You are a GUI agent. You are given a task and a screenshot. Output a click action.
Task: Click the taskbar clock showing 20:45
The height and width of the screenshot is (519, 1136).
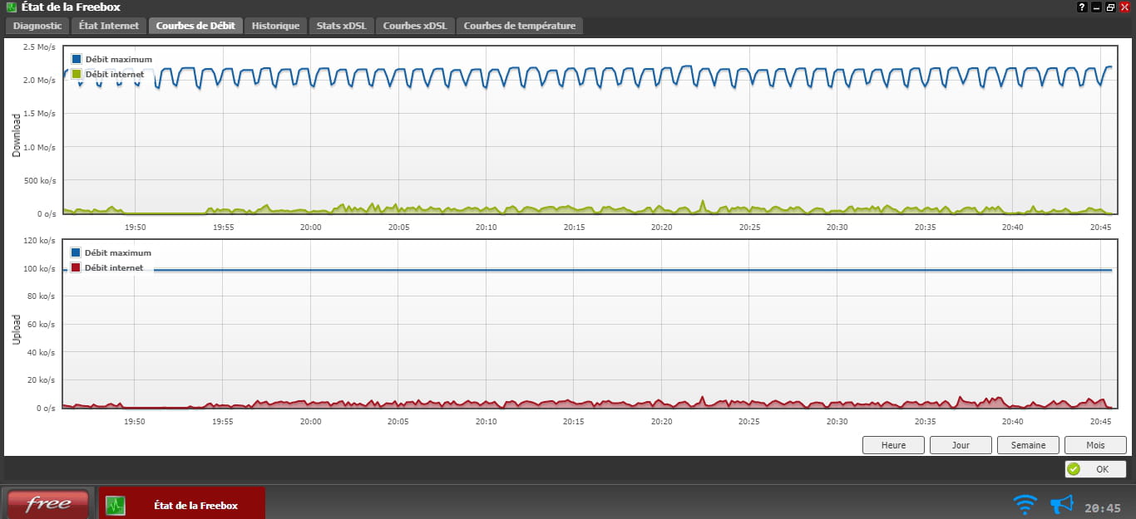1103,508
